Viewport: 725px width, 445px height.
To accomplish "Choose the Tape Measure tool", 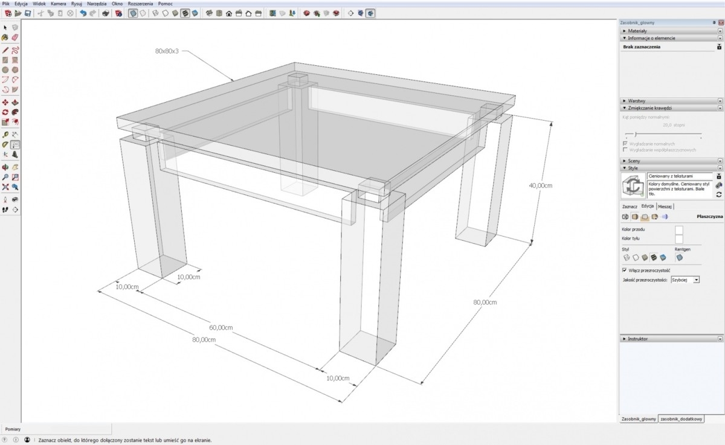I will coord(5,134).
